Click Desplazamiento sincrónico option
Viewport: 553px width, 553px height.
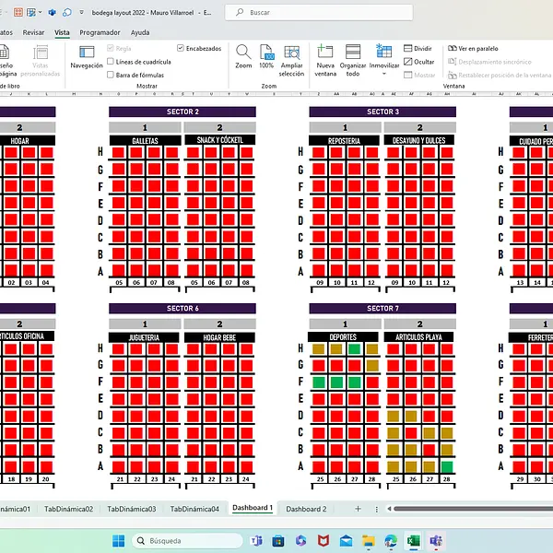[x=489, y=62]
